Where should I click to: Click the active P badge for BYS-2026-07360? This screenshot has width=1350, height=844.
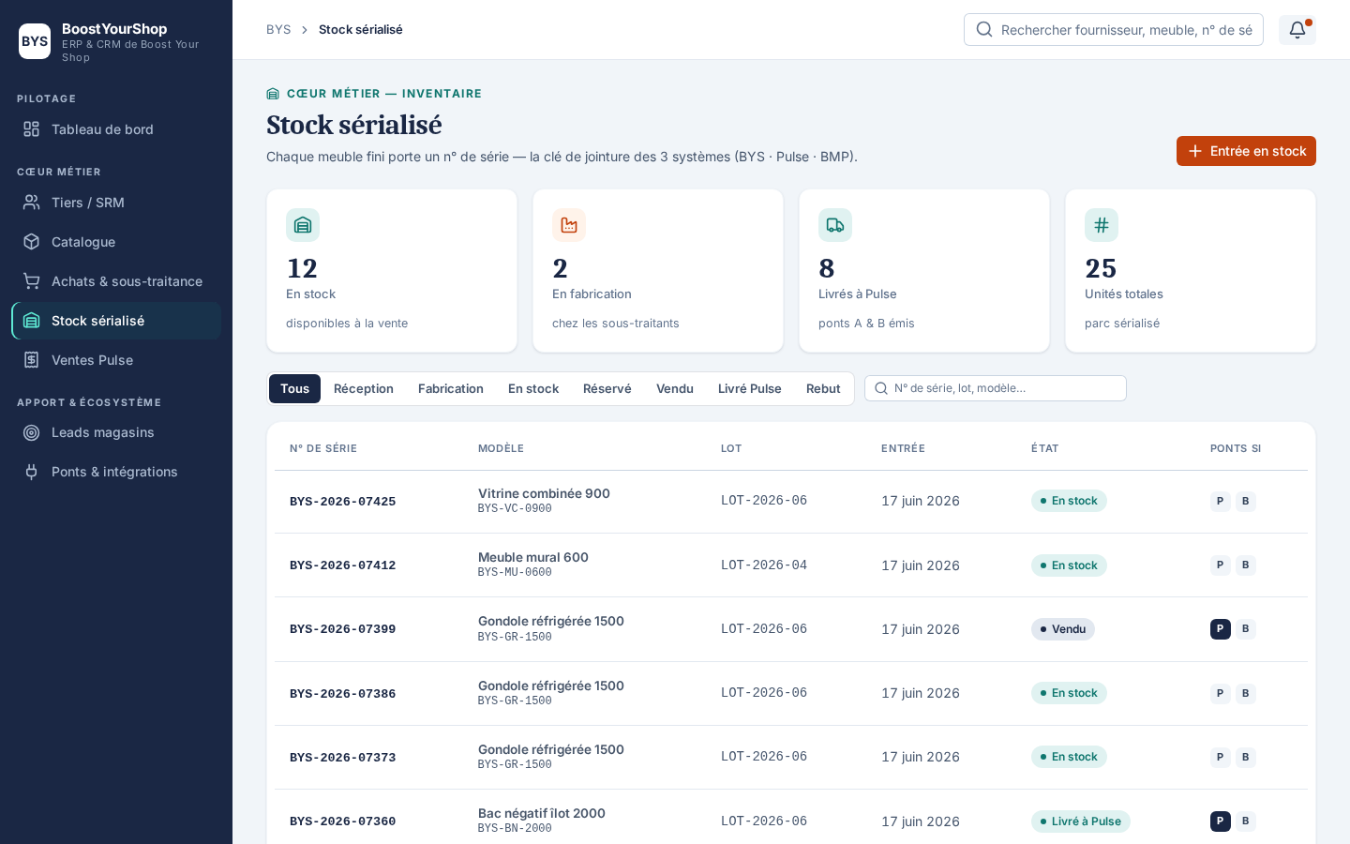pyautogui.click(x=1220, y=821)
